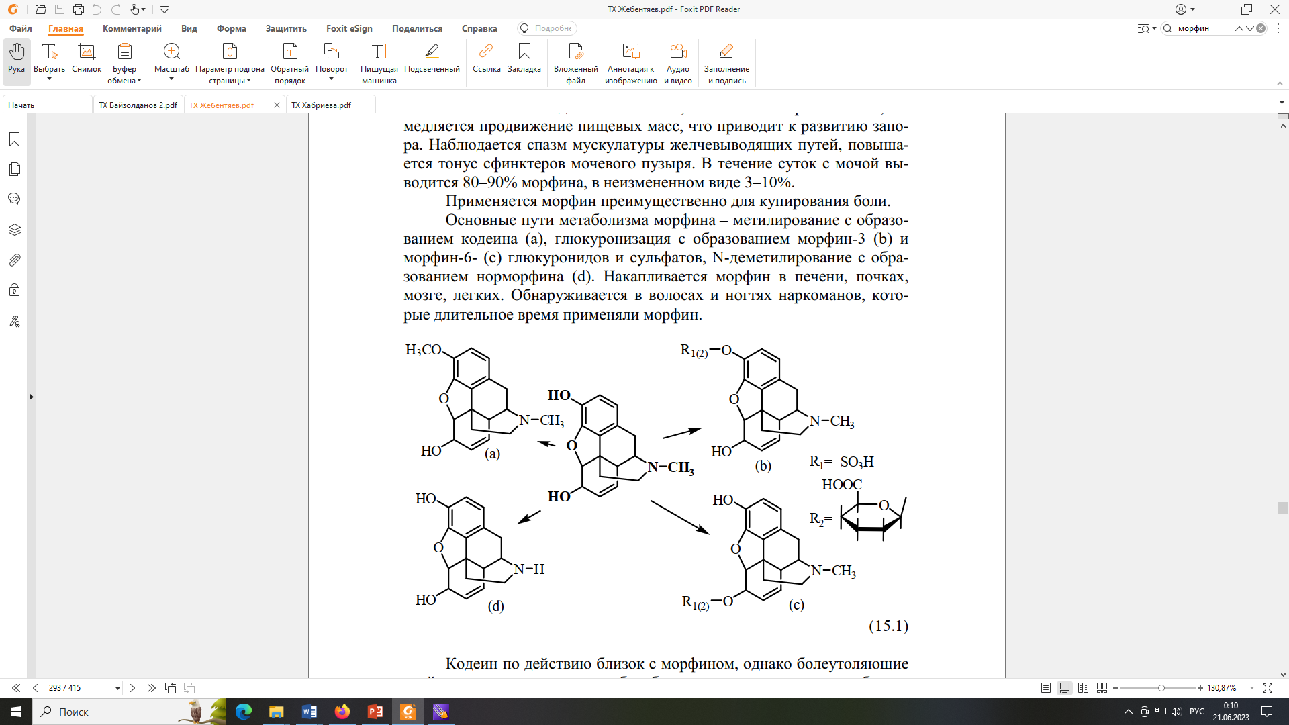Open the customize quick access toolbar dropdown

coord(164,9)
